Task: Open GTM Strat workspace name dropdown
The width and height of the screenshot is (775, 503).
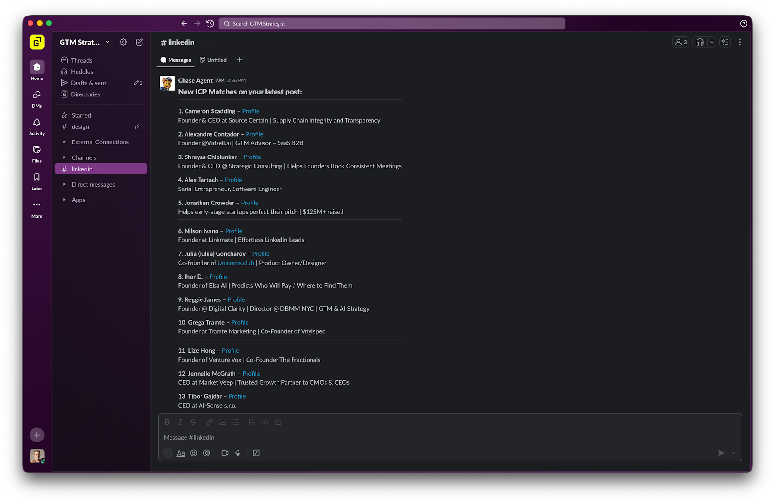Action: [84, 42]
